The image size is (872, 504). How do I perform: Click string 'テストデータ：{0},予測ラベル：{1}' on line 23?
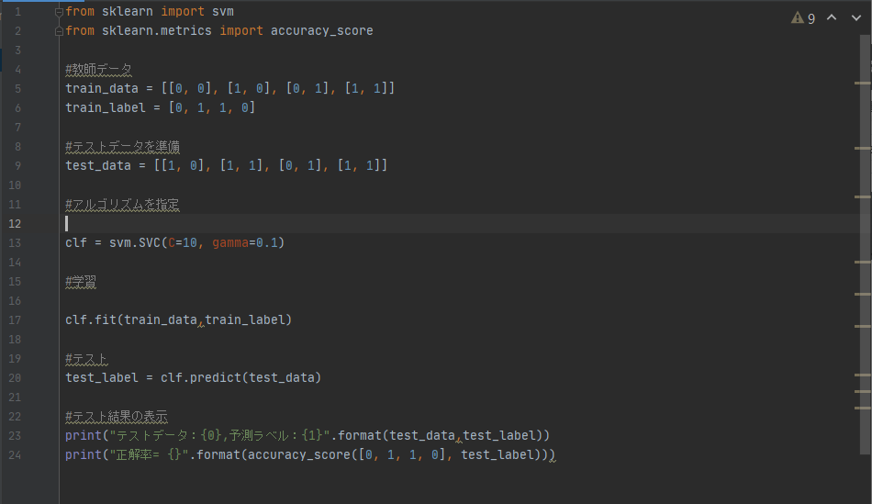point(219,435)
